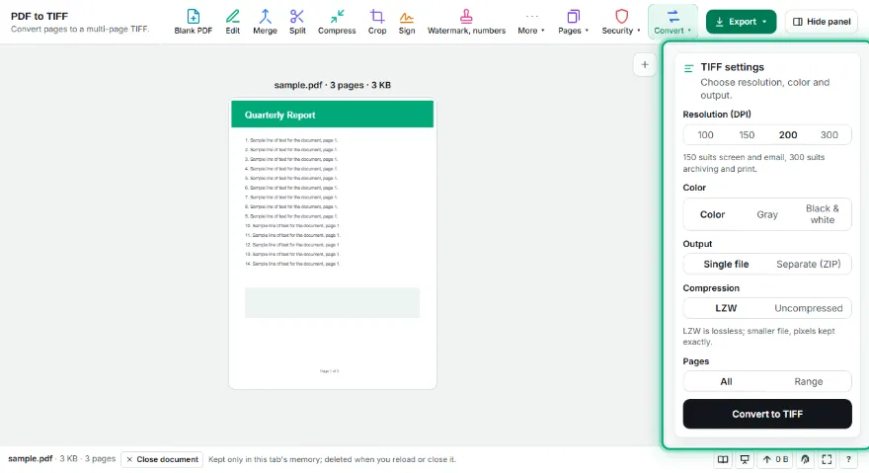Choose Black & white color mode
The image size is (869, 473).
click(x=822, y=214)
